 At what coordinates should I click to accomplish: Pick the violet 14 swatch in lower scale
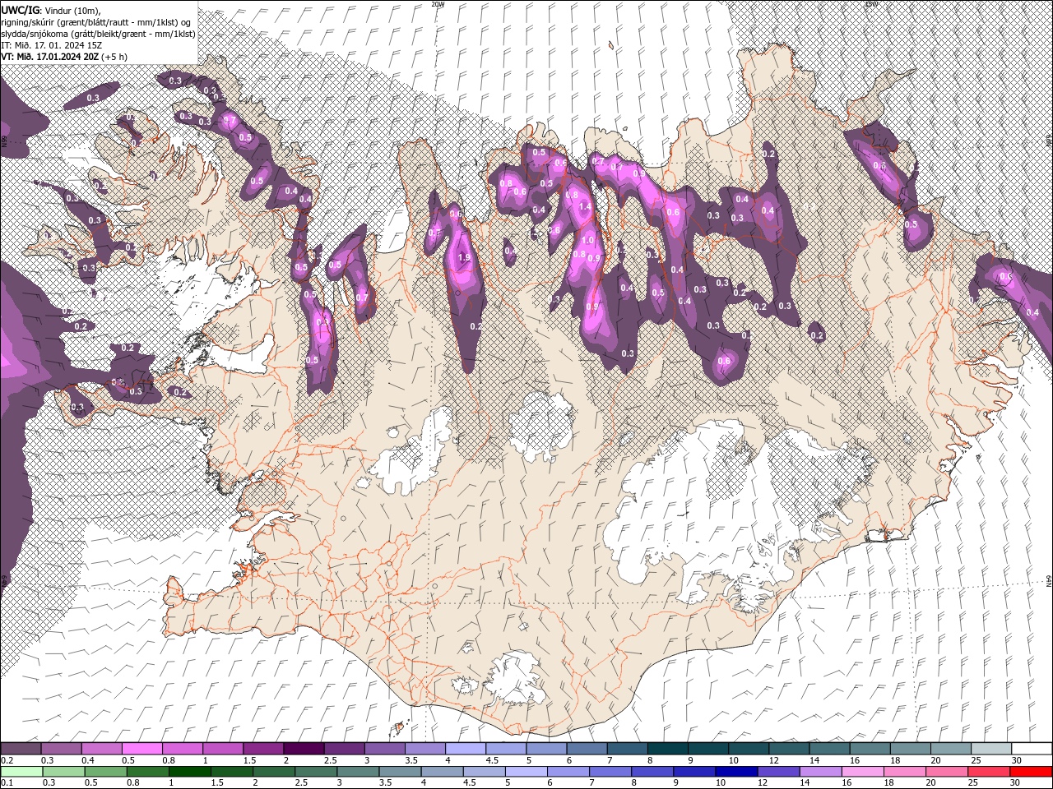(x=821, y=772)
